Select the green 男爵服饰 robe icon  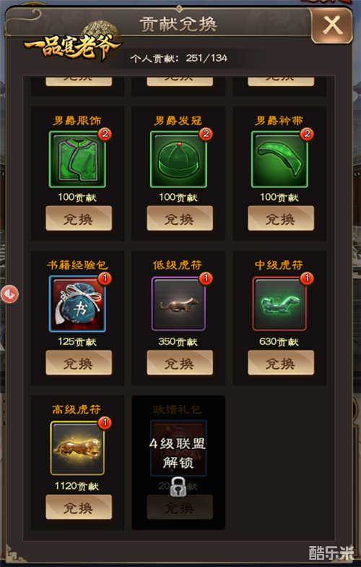tap(77, 159)
